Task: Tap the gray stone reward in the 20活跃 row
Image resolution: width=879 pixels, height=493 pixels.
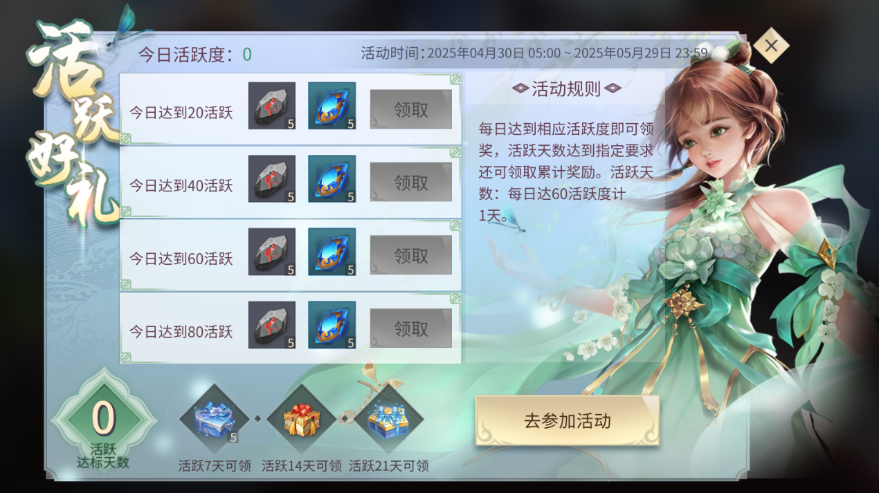Action: click(272, 106)
